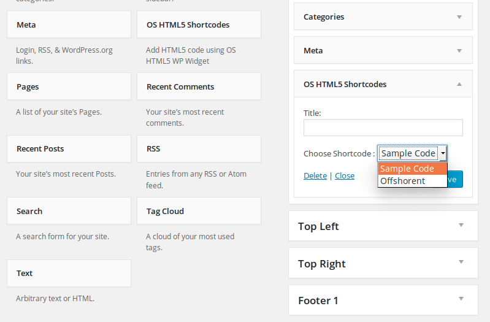Pick the Recent Posts available widget

pos(69,149)
